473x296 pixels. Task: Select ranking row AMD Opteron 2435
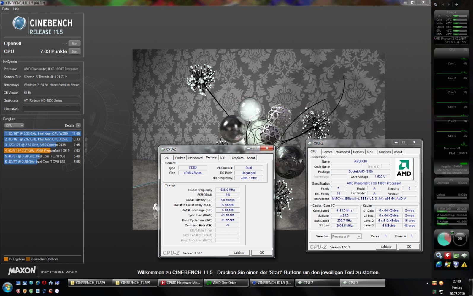[42, 145]
